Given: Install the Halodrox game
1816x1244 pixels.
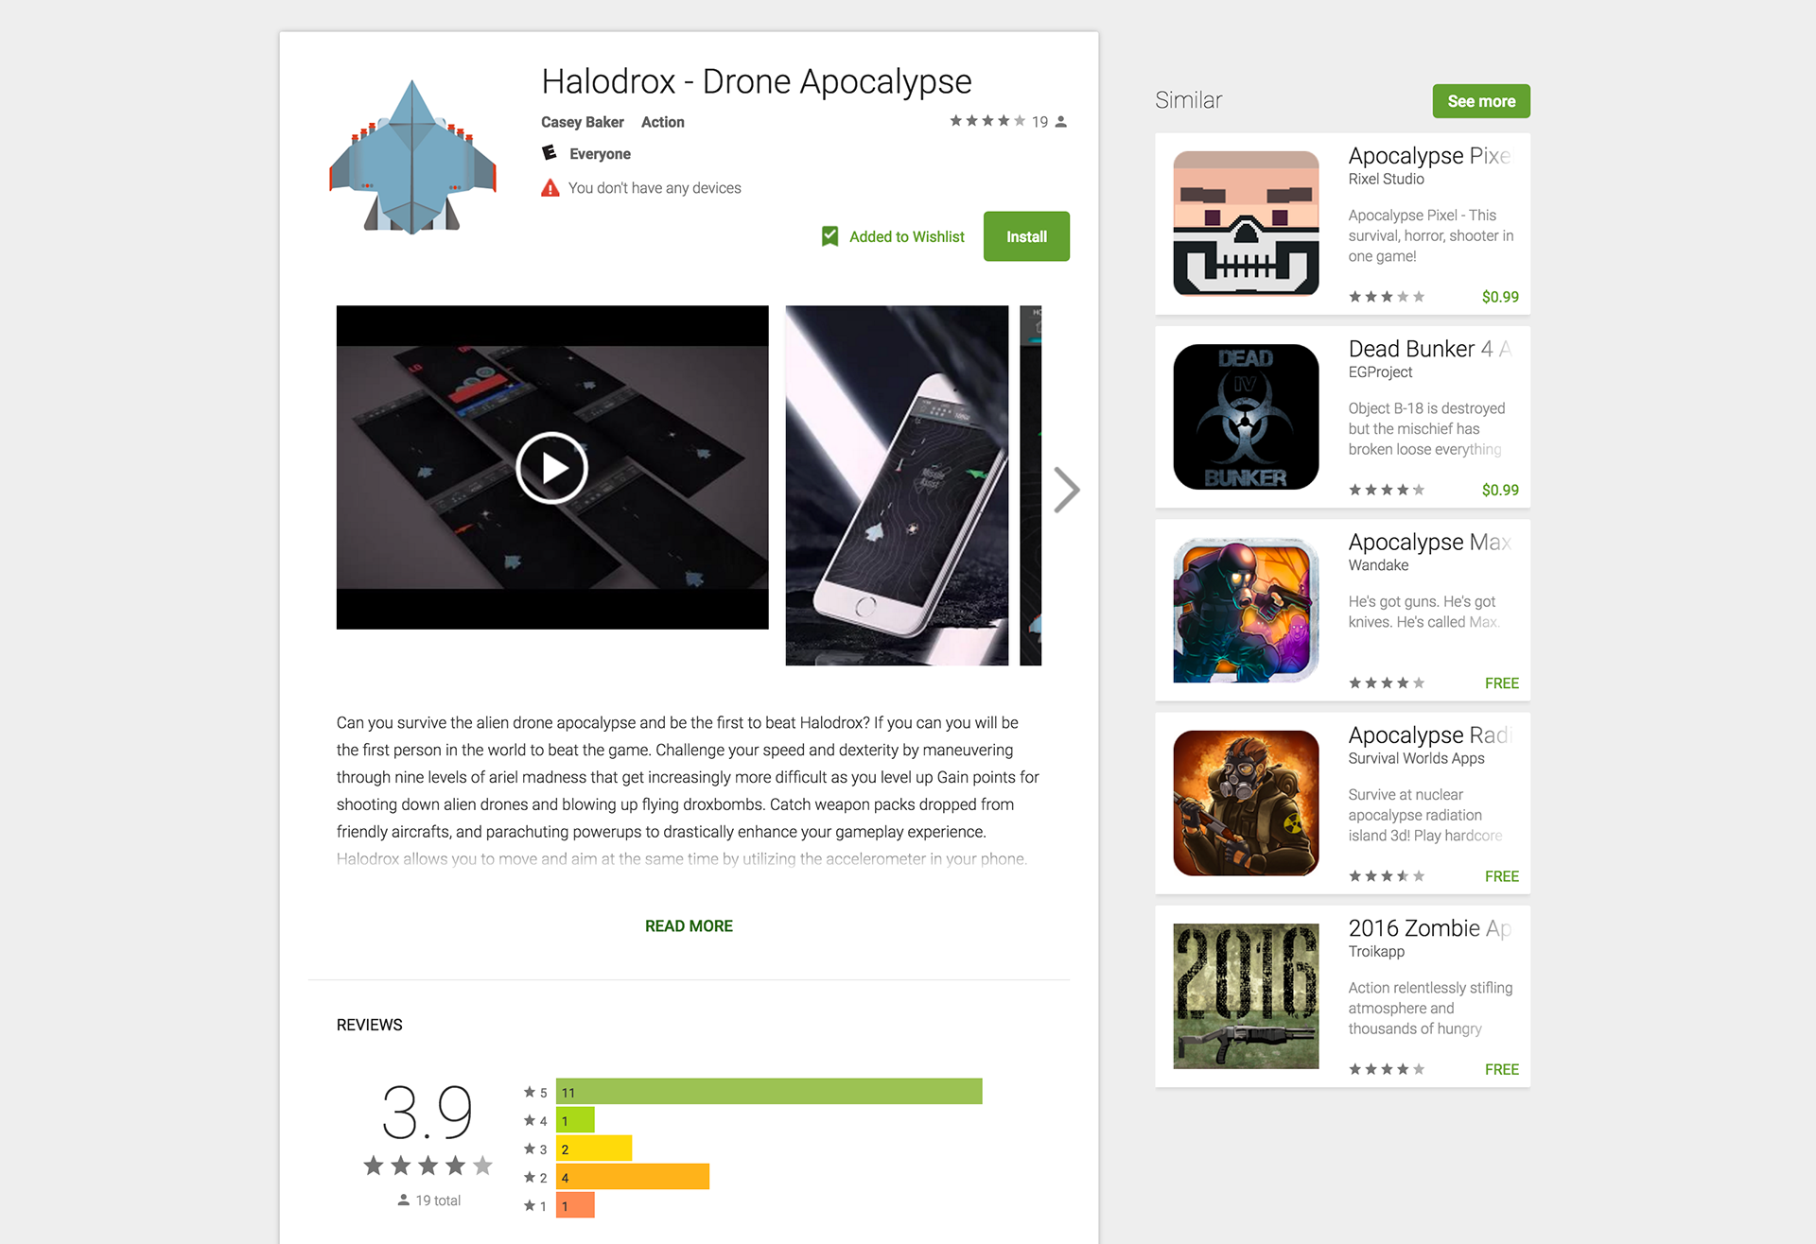Looking at the screenshot, I should [1026, 236].
